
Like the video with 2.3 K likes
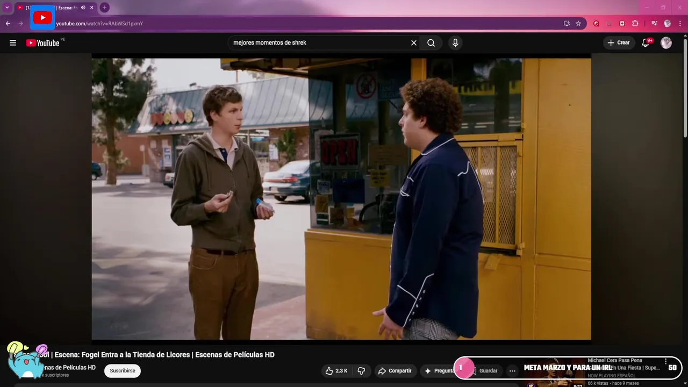coord(336,371)
